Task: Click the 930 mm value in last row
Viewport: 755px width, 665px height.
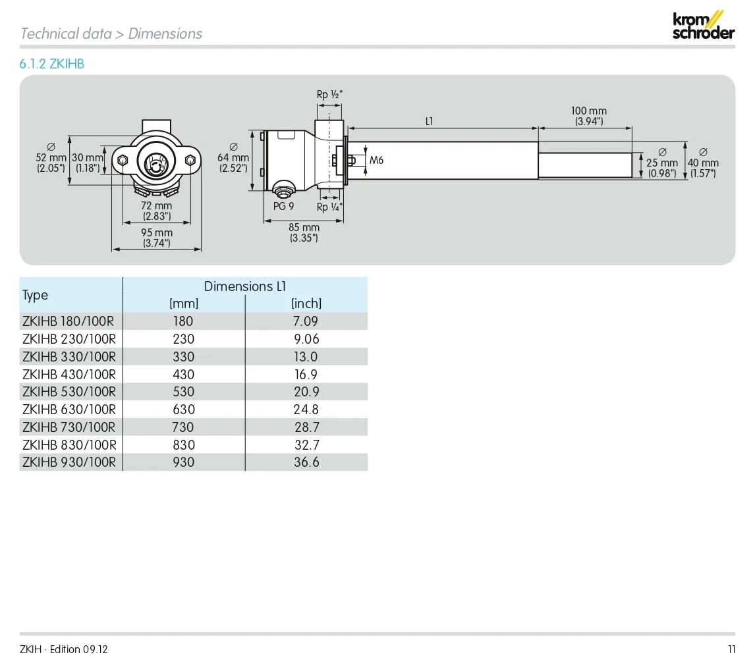Action: click(183, 462)
